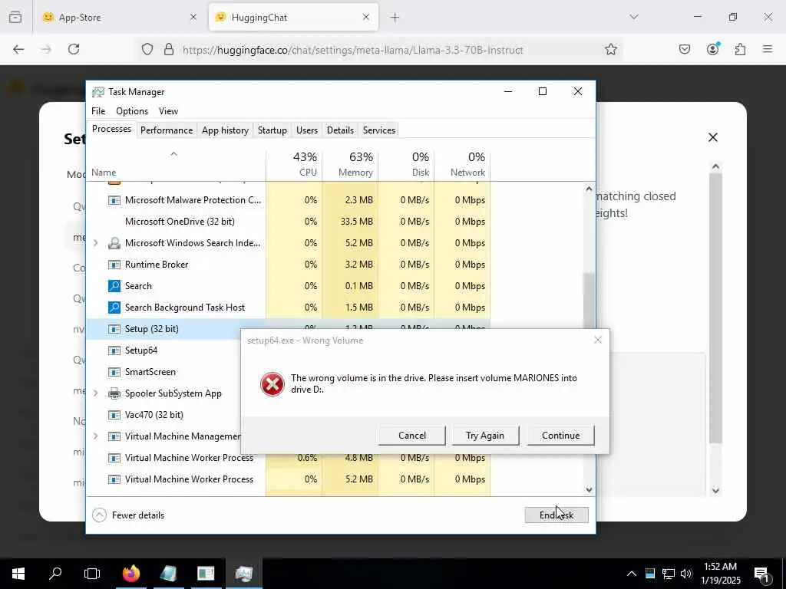The width and height of the screenshot is (786, 589).
Task: Sort processes by the Name column header
Action: 176,164
